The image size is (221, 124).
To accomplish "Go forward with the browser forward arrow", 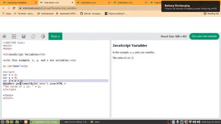I will pos(9,8).
